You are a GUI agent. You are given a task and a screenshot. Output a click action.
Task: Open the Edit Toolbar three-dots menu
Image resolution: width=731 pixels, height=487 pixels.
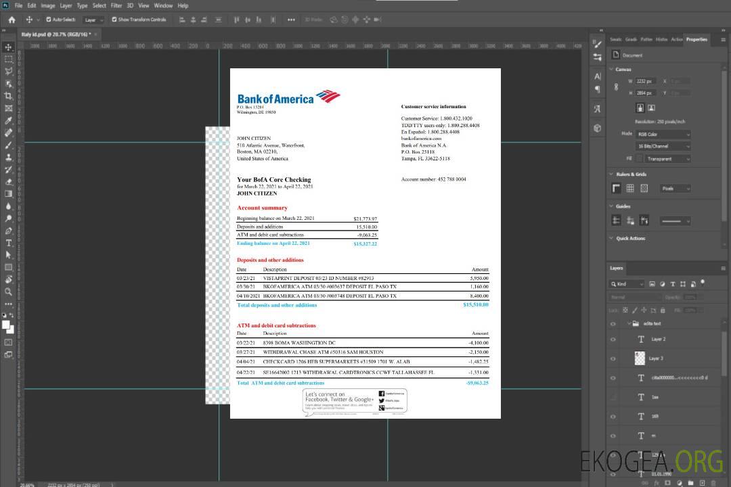click(x=8, y=304)
